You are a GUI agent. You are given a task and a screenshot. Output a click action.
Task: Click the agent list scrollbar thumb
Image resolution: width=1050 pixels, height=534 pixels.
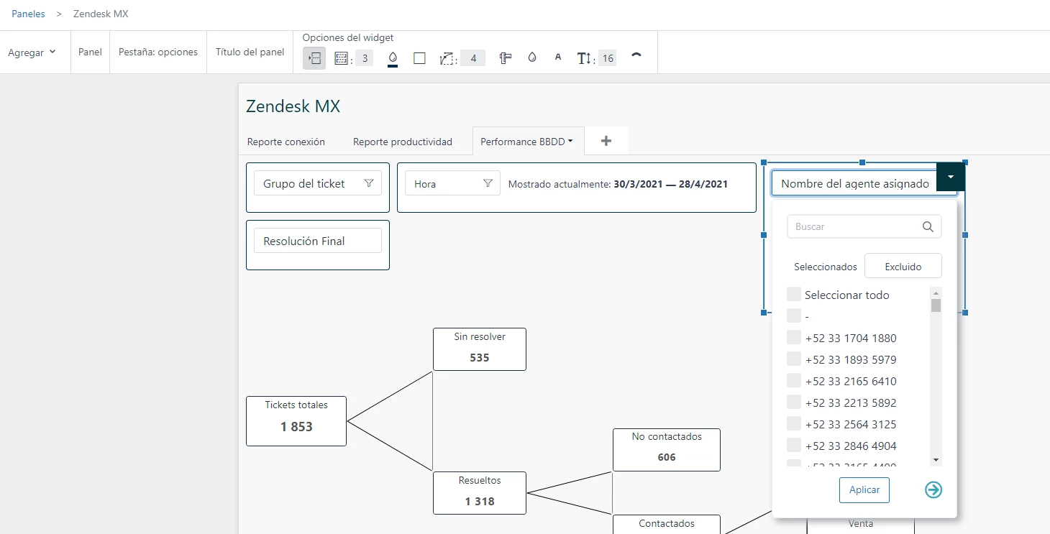click(x=936, y=305)
